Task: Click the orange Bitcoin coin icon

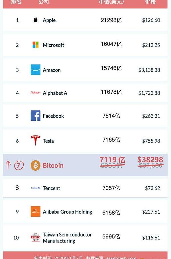Action: click(x=36, y=165)
